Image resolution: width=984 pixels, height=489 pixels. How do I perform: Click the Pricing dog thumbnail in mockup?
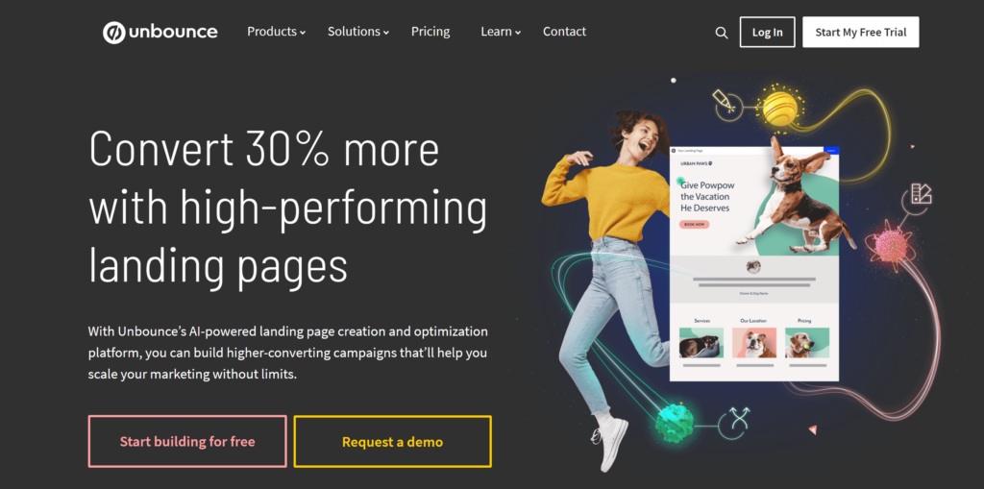807,343
